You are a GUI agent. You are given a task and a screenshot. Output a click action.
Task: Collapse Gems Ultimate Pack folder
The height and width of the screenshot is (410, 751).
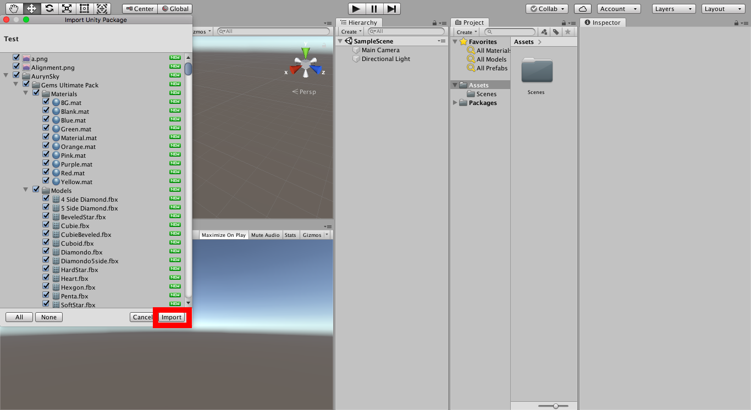tap(16, 84)
